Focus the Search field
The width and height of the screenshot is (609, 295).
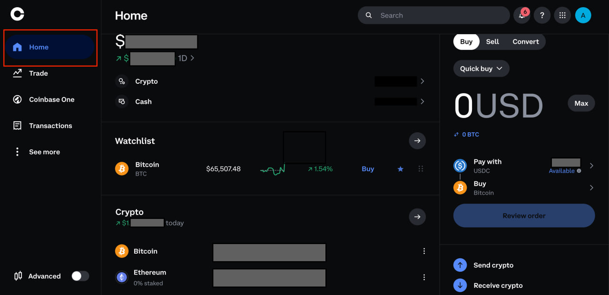(433, 15)
